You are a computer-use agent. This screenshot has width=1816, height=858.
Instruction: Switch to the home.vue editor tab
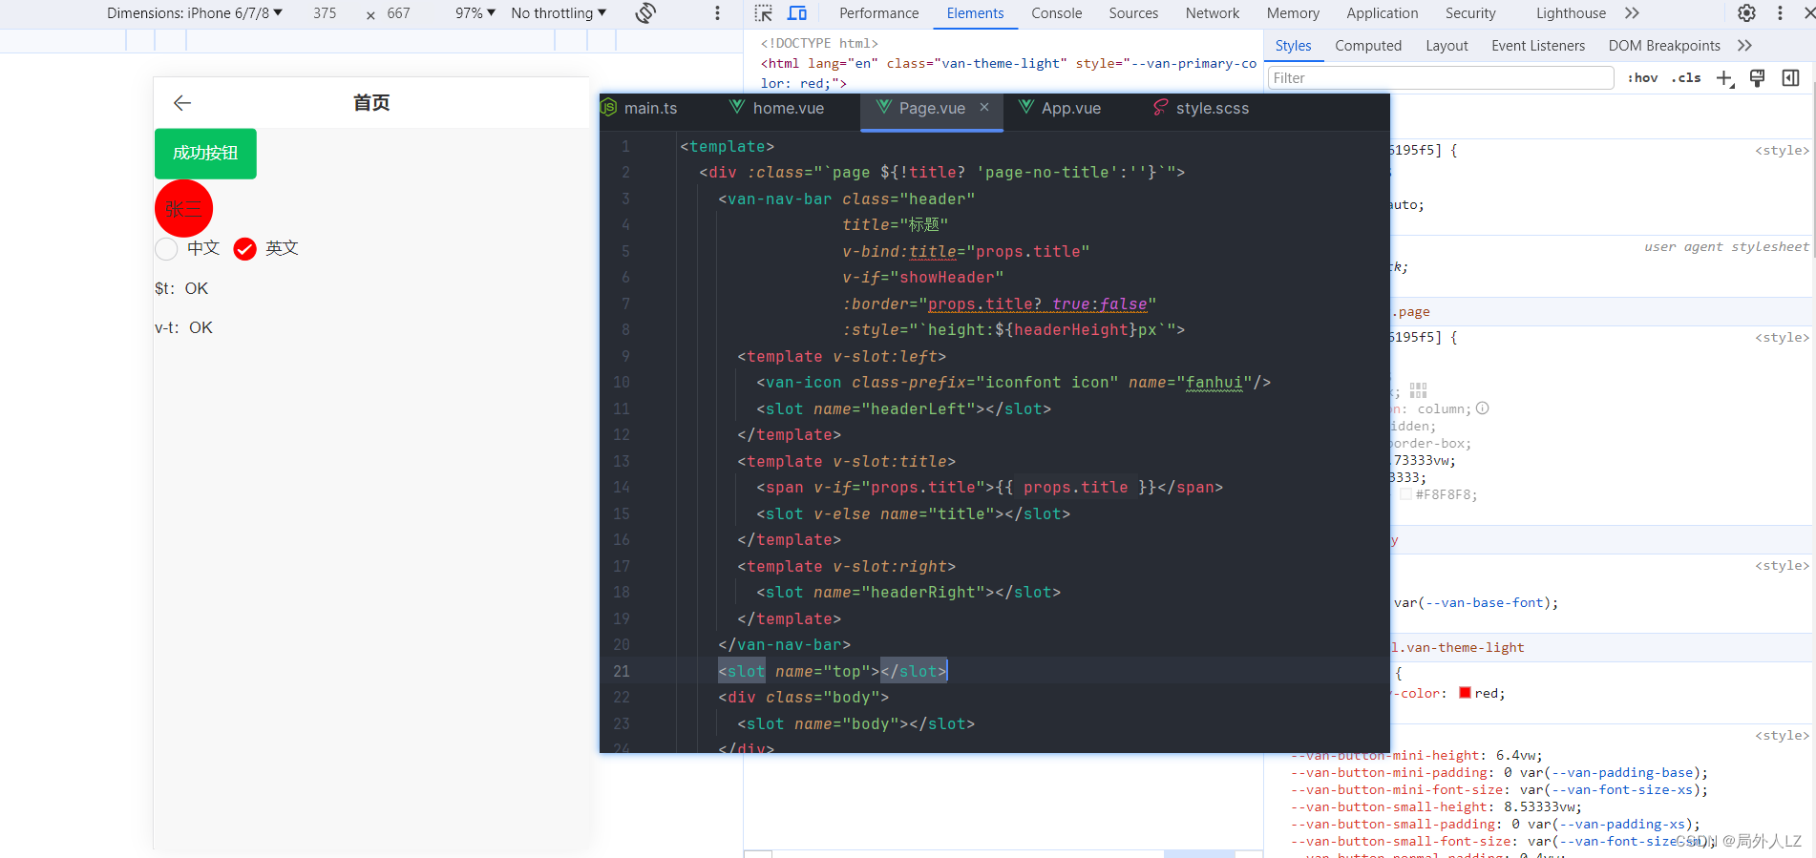point(776,108)
